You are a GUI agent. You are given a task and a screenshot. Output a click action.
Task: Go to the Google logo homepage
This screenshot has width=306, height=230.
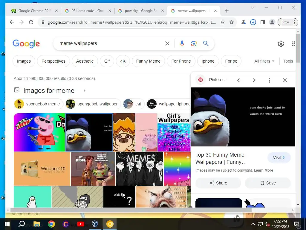pyautogui.click(x=26, y=44)
